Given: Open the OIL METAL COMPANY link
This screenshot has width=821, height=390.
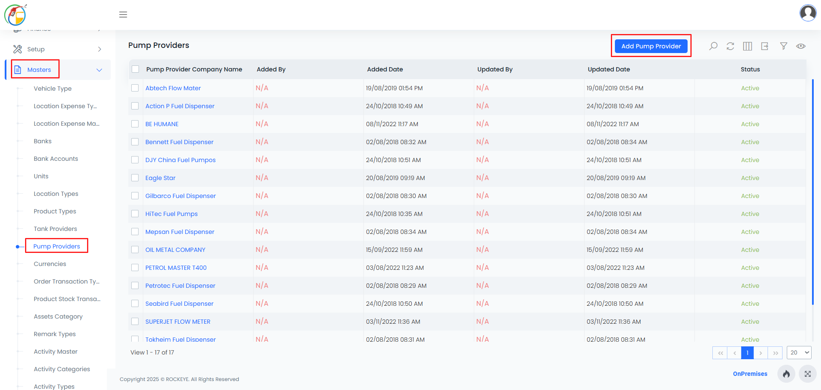Looking at the screenshot, I should click(175, 250).
